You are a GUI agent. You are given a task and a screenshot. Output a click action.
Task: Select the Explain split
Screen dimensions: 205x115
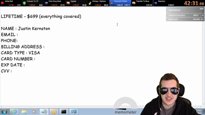(x=76, y=3)
